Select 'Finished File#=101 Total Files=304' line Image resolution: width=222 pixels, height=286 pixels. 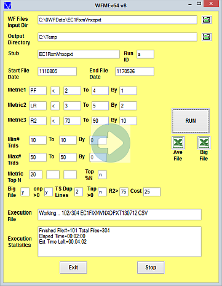pyautogui.click(x=74, y=231)
